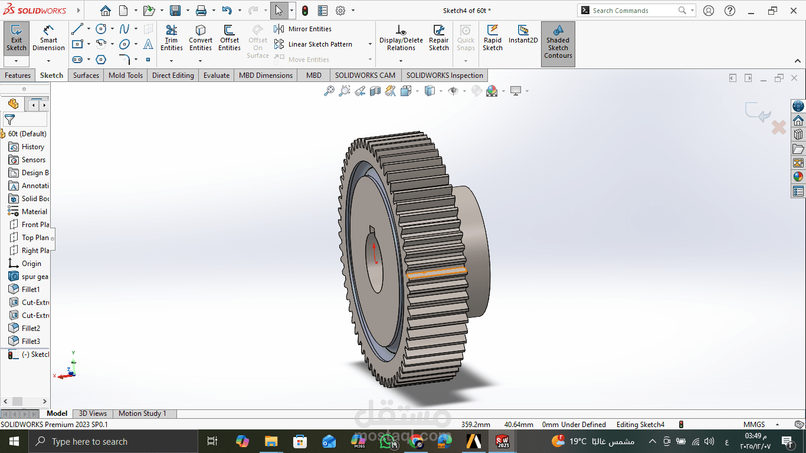Toggle hide/show items eye icon

[x=453, y=91]
